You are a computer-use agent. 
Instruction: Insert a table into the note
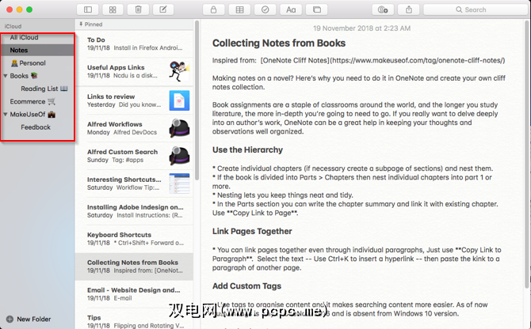tap(239, 9)
